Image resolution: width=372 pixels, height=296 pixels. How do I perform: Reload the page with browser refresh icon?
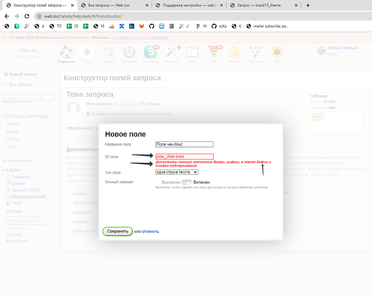27,16
